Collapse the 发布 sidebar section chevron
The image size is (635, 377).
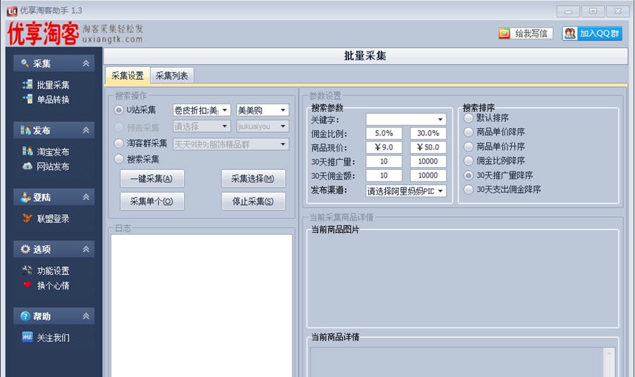click(x=86, y=130)
